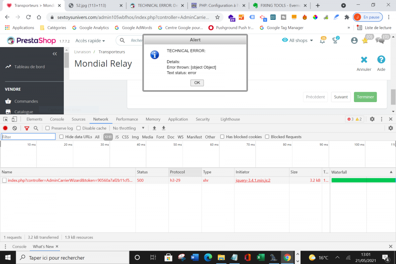Select the failed index.php request row

pos(198,180)
